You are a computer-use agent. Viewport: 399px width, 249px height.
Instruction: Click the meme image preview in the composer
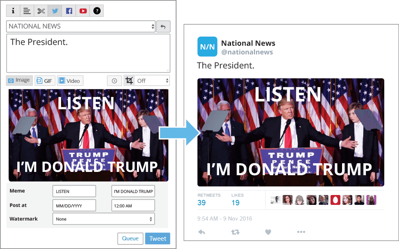[x=88, y=135]
